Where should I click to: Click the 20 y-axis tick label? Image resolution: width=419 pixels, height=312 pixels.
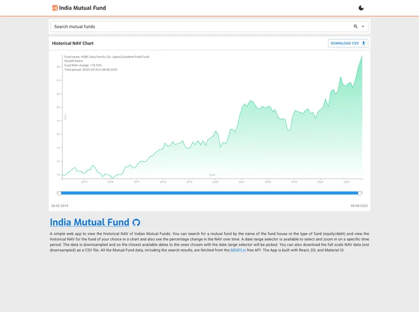(58, 107)
